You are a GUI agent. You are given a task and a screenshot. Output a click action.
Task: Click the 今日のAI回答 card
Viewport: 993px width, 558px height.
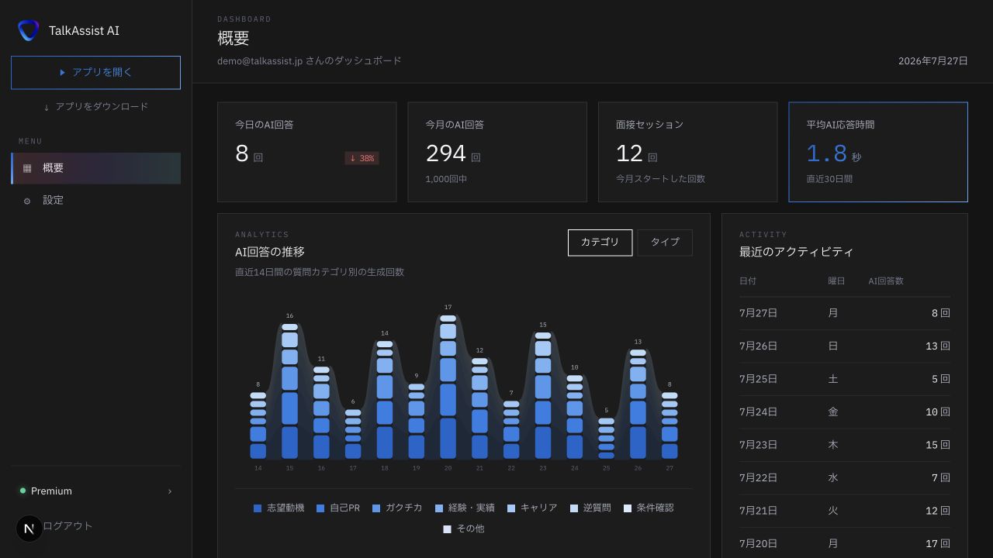coord(307,152)
